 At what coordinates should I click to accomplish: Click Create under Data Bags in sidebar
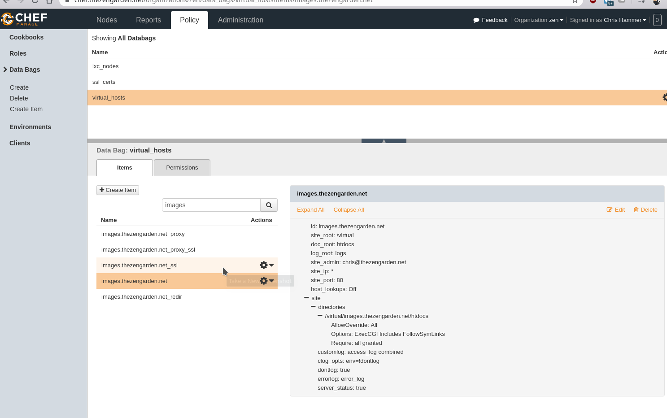point(19,87)
